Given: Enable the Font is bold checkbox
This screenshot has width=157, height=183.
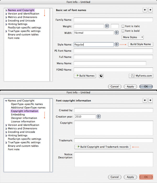Looking at the screenshot, I should click(x=123, y=31).
